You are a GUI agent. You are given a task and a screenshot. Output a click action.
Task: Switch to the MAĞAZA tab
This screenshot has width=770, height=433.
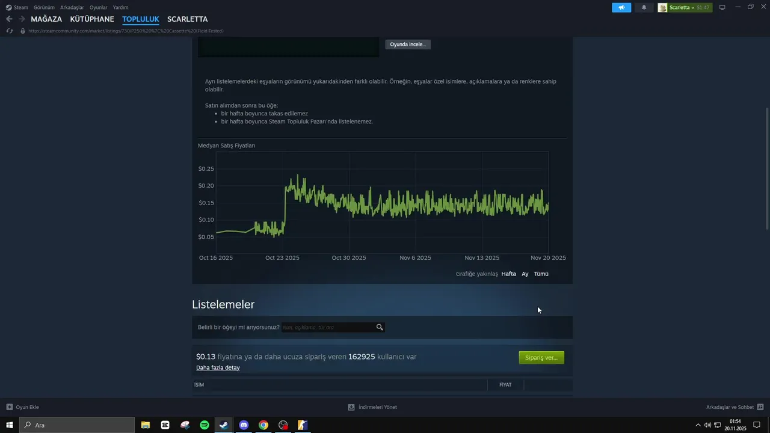point(46,19)
